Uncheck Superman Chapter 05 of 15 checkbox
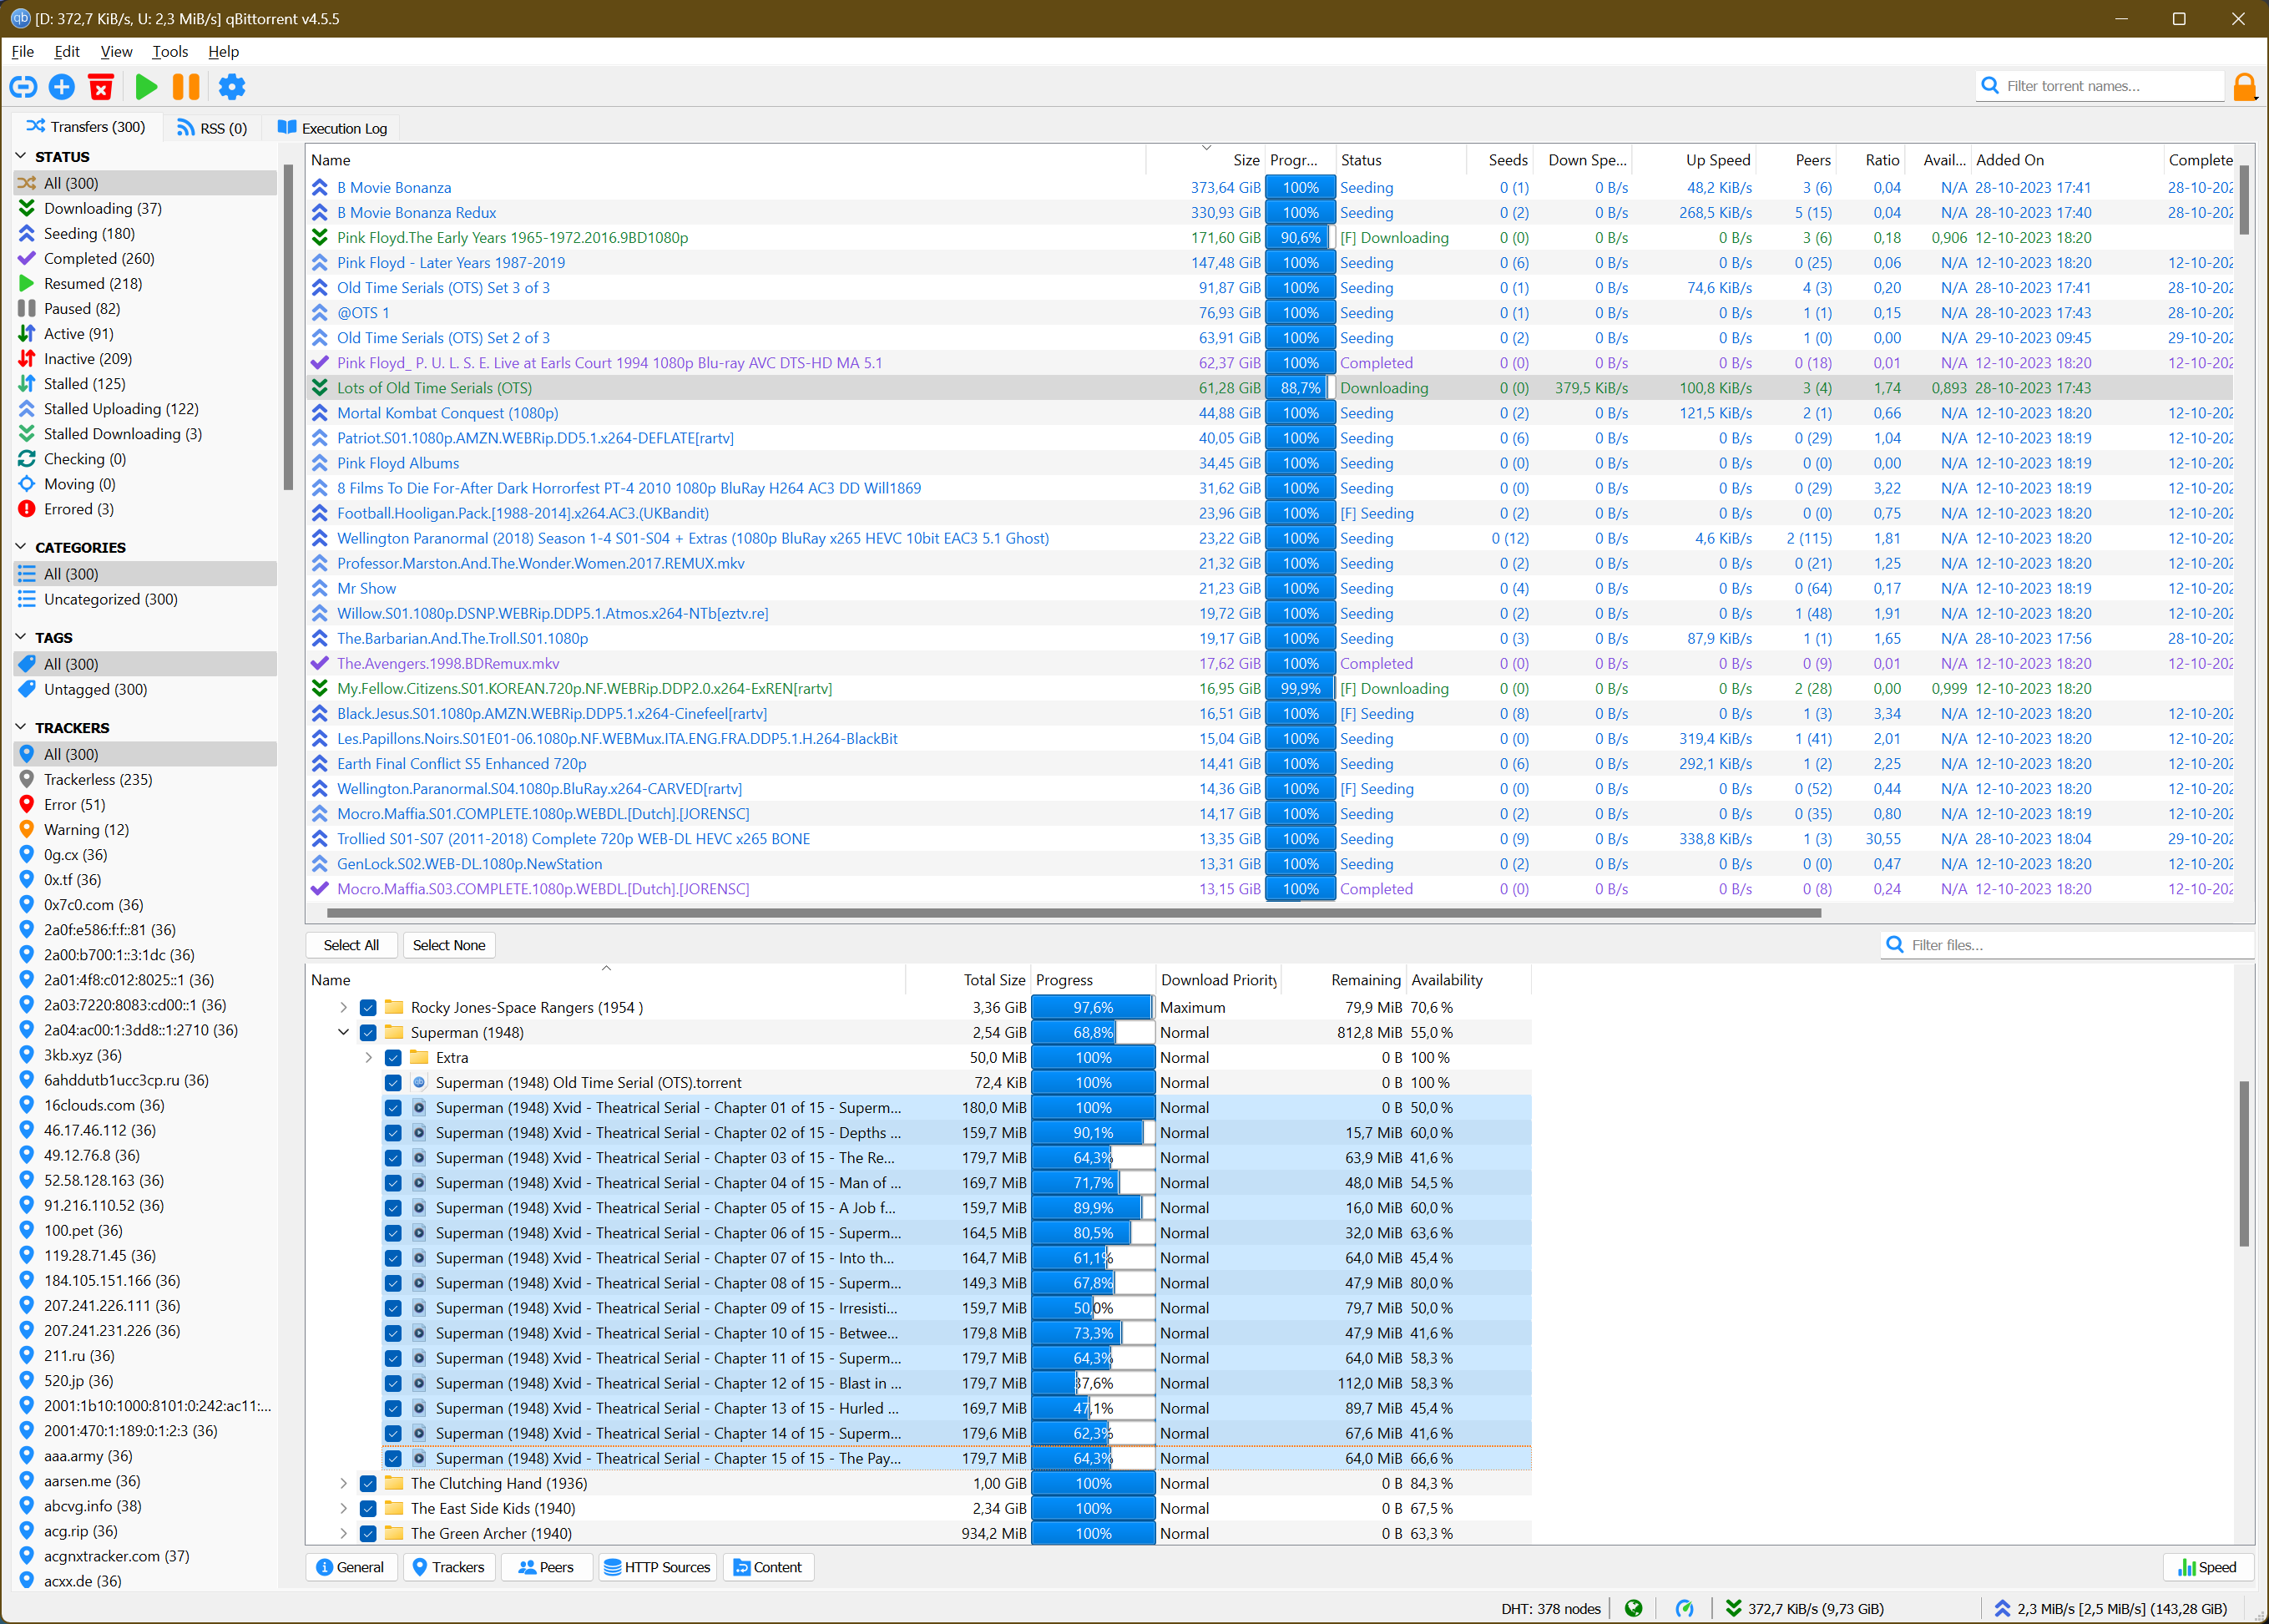Screen dimensions: 2269x1624 (394, 1208)
